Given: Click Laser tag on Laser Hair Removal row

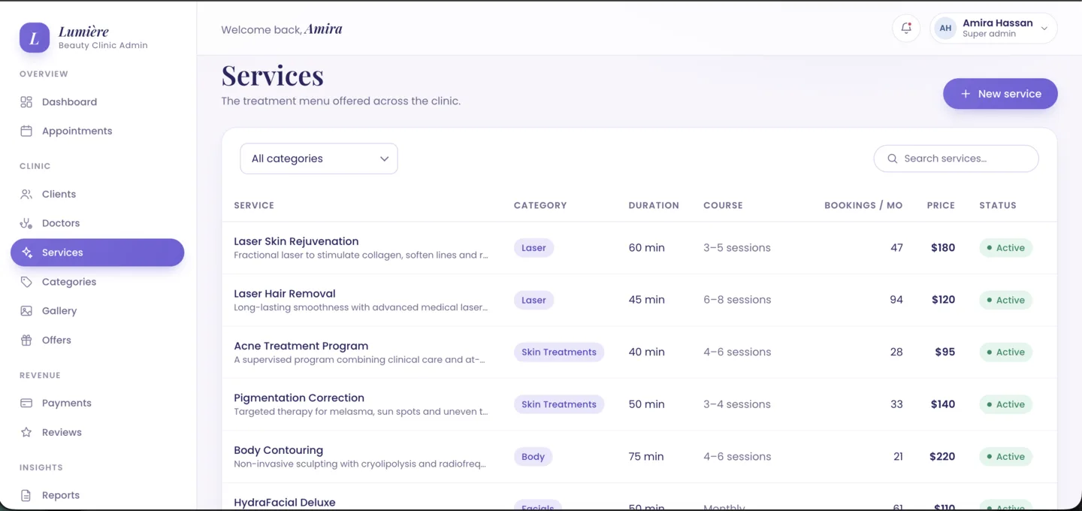Looking at the screenshot, I should click(x=533, y=300).
